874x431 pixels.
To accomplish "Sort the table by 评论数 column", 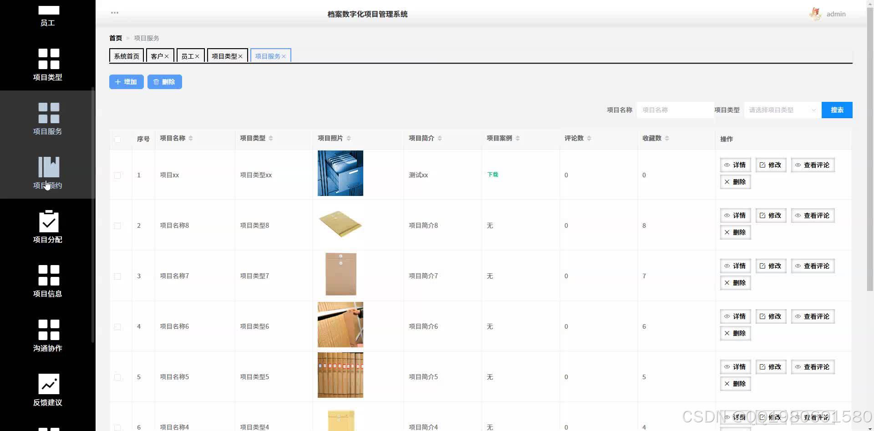I will (589, 138).
